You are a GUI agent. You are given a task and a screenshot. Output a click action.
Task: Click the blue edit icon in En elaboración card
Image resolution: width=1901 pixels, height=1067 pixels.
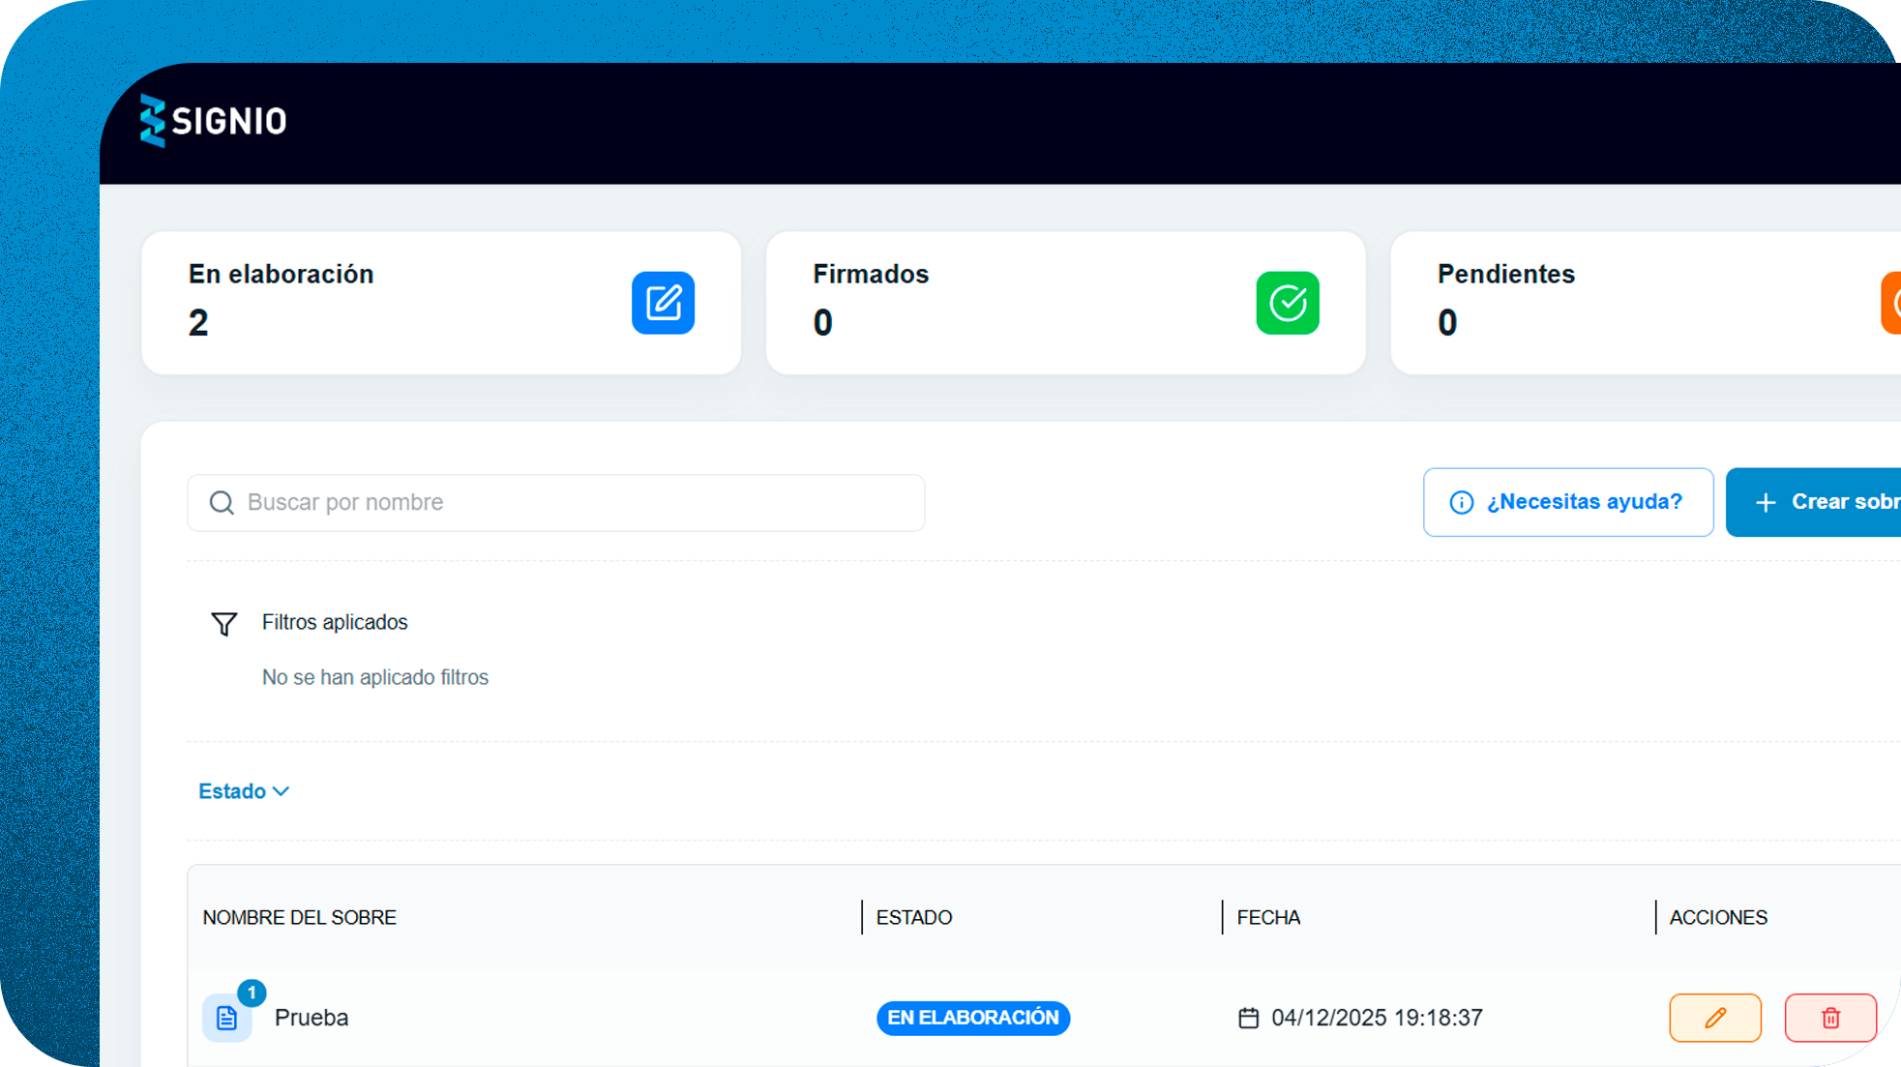coord(663,303)
